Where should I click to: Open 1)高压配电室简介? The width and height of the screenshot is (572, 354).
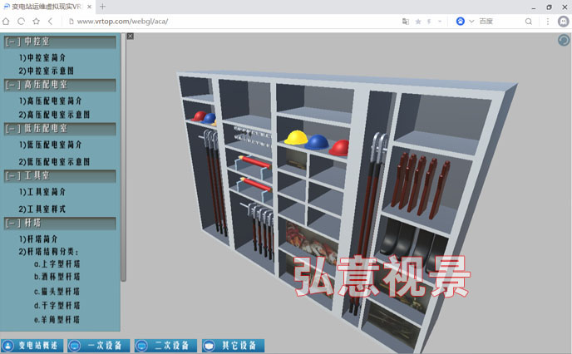(51, 101)
